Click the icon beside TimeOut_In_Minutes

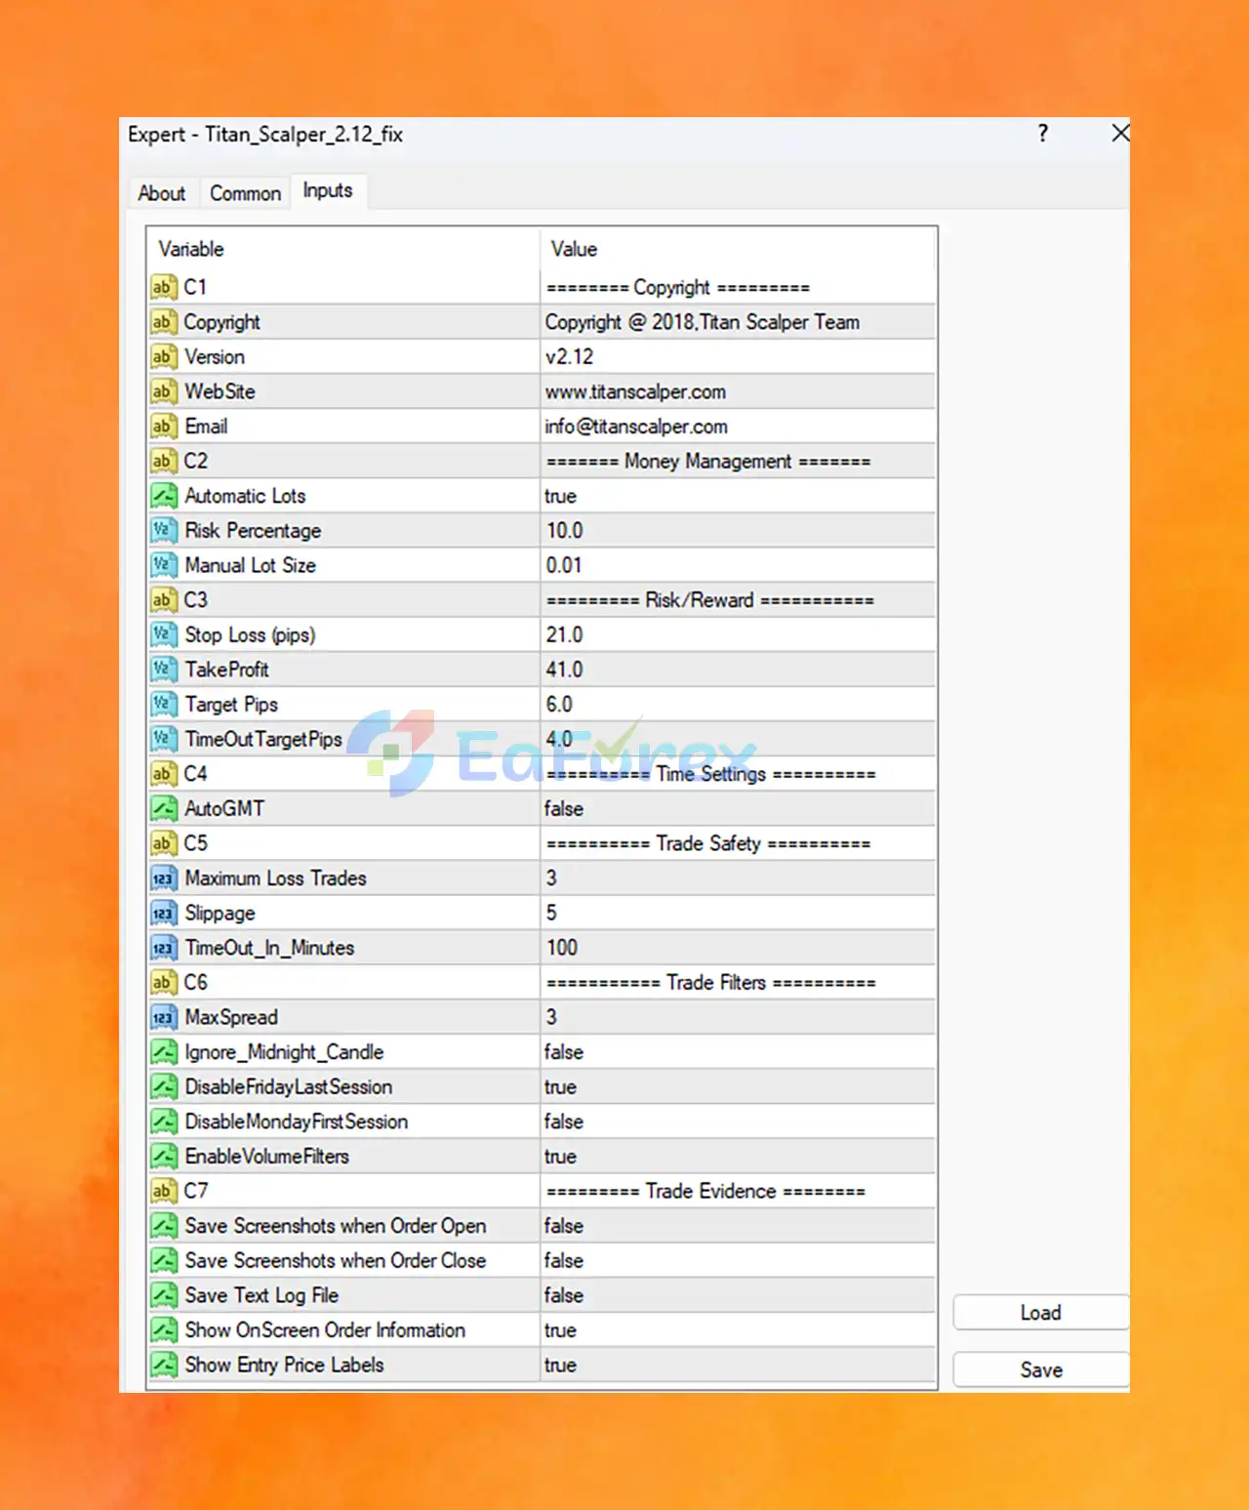[164, 948]
